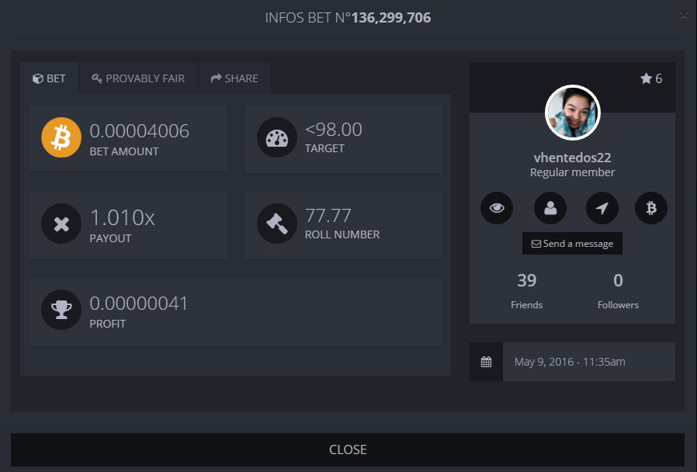Click the calendar date icon
The height and width of the screenshot is (472, 697).
coord(487,362)
